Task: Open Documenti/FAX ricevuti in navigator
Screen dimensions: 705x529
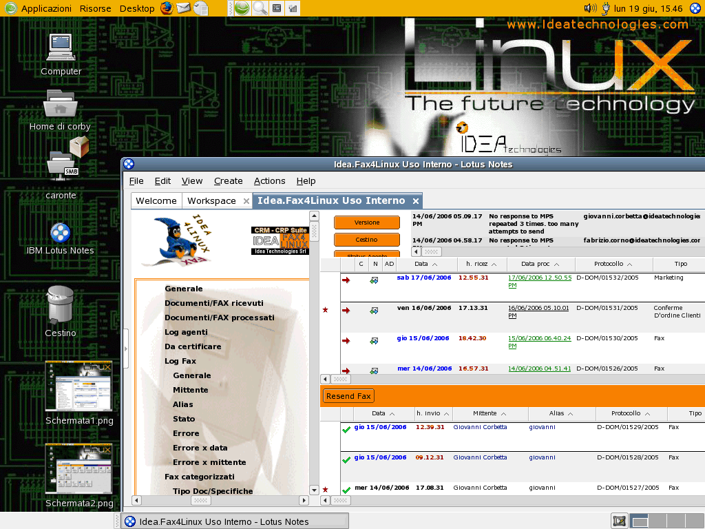Action: click(x=214, y=303)
